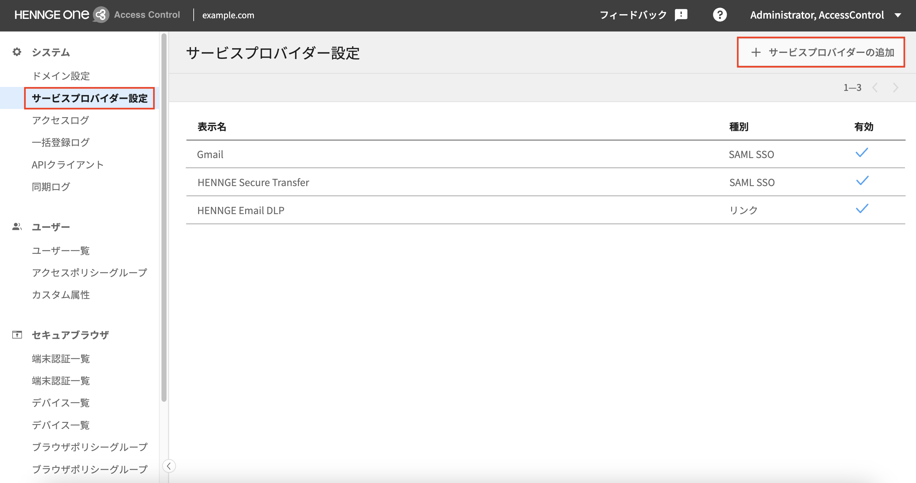Click the リンク type for HENNGE Email DLP
This screenshot has width=916, height=483.
point(743,210)
